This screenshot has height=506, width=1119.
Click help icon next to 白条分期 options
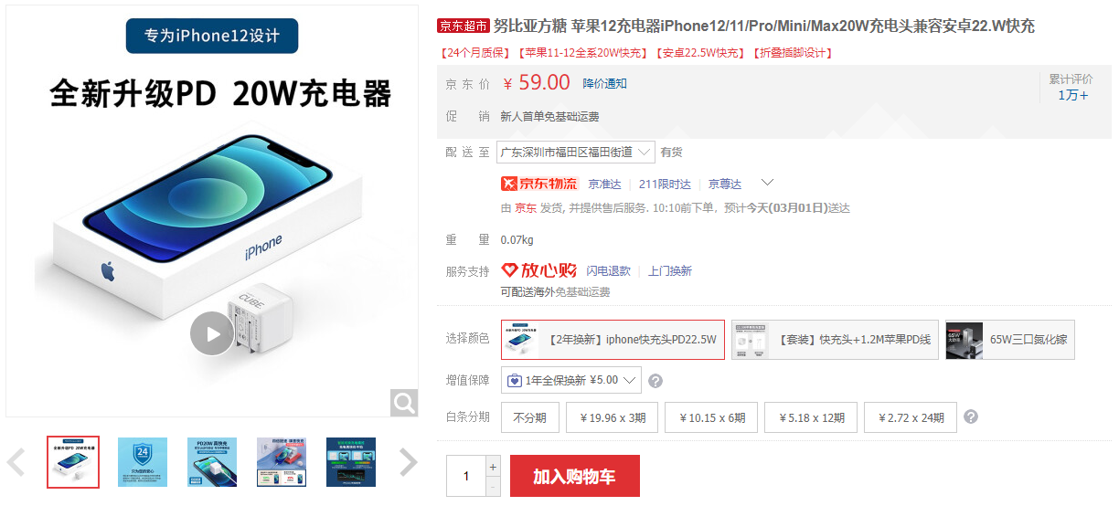[x=971, y=416]
